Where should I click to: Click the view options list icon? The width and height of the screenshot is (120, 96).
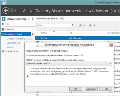80,25
